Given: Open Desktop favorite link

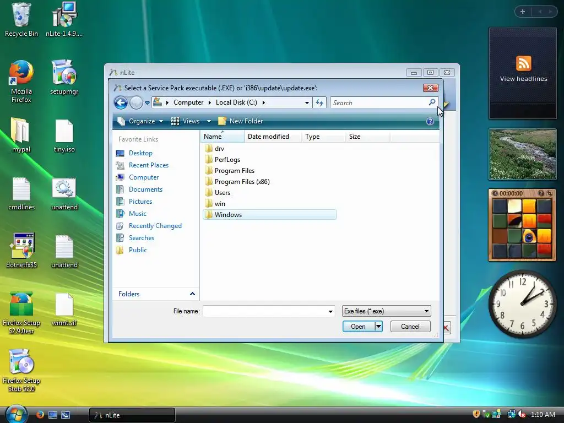Looking at the screenshot, I should click(134, 153).
